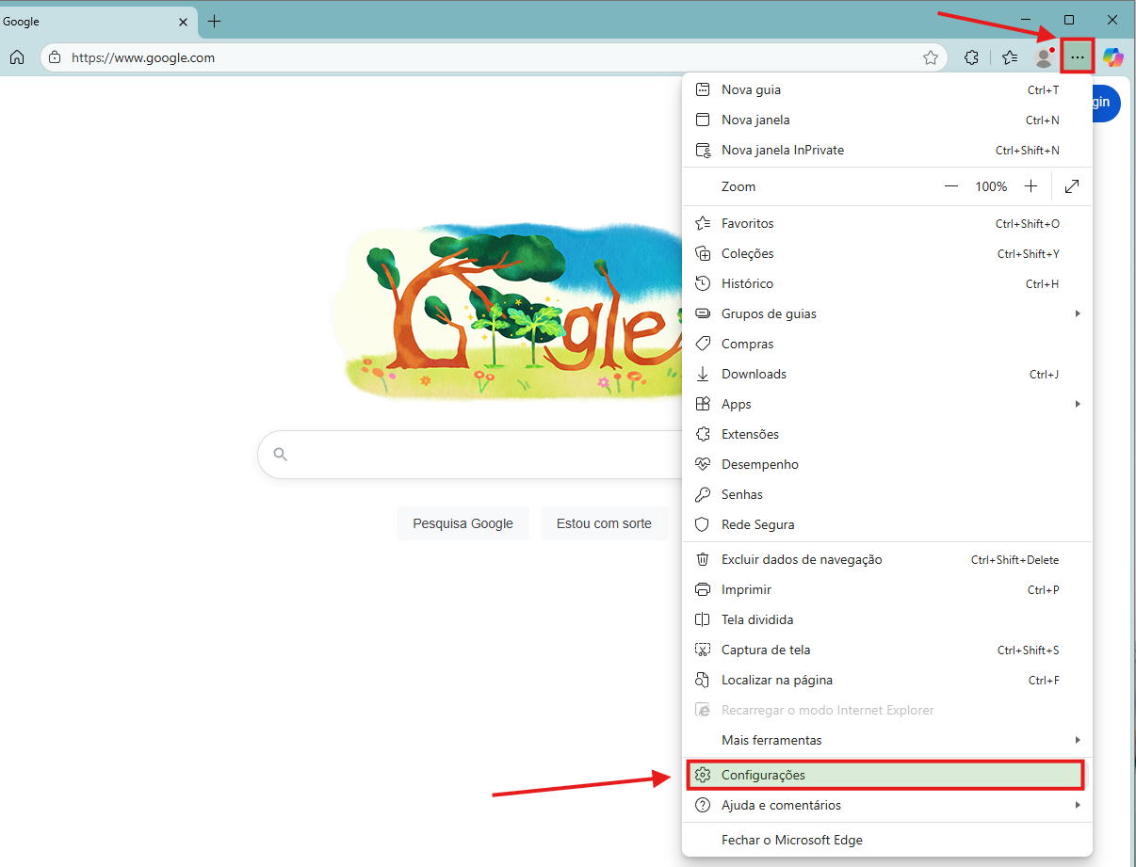The height and width of the screenshot is (867, 1136).
Task: Click the Favorites star-list toolbar icon
Action: 1010,57
